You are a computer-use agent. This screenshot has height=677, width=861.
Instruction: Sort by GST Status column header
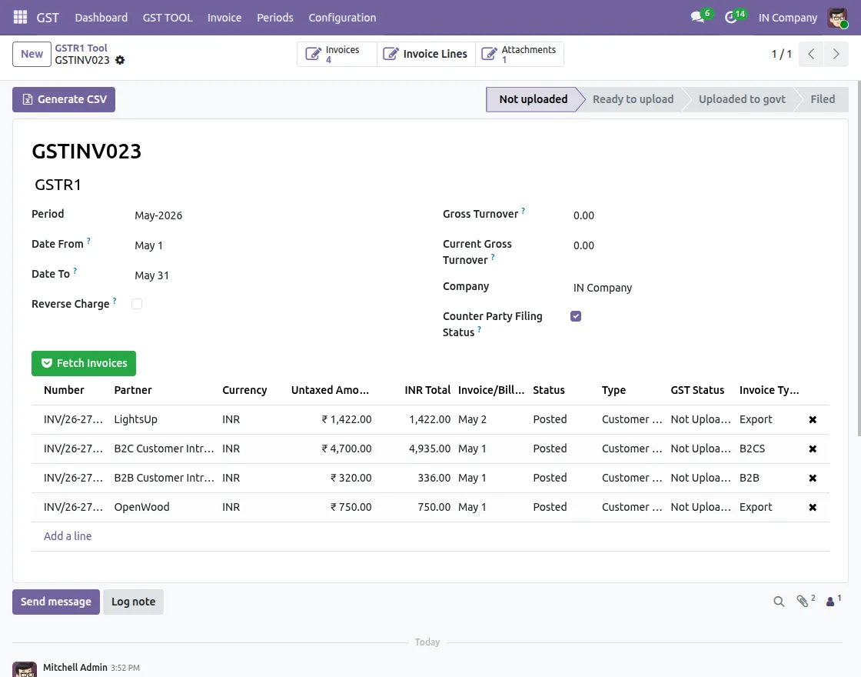pyautogui.click(x=697, y=390)
